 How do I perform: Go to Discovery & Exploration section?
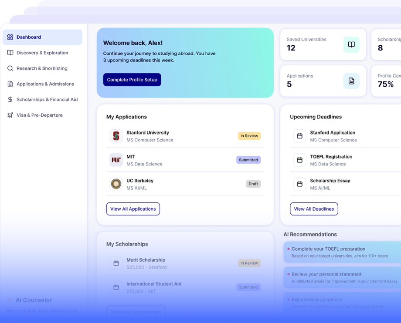pyautogui.click(x=42, y=53)
